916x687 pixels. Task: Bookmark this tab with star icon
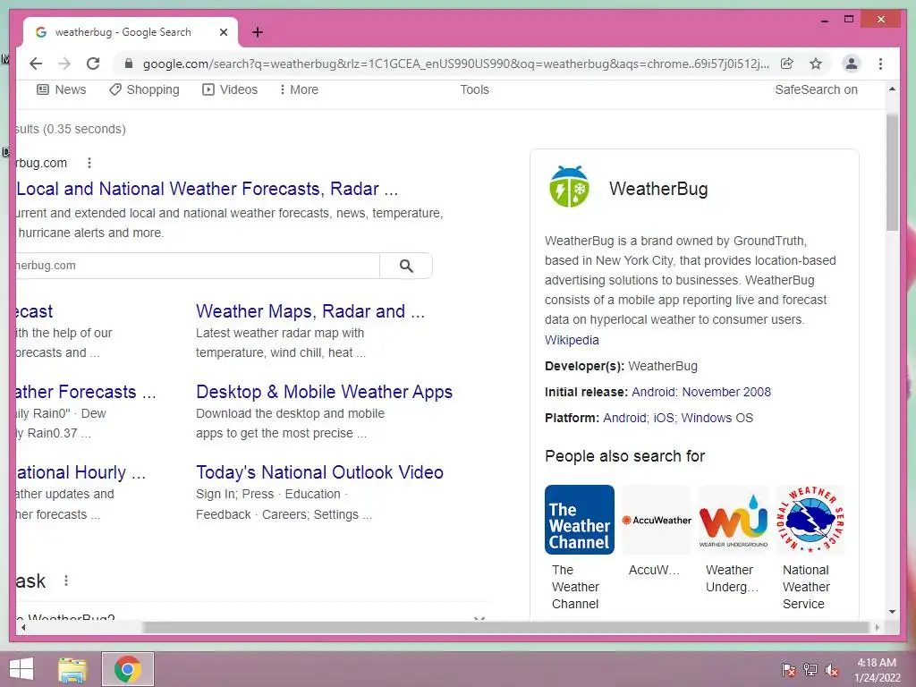(x=816, y=64)
